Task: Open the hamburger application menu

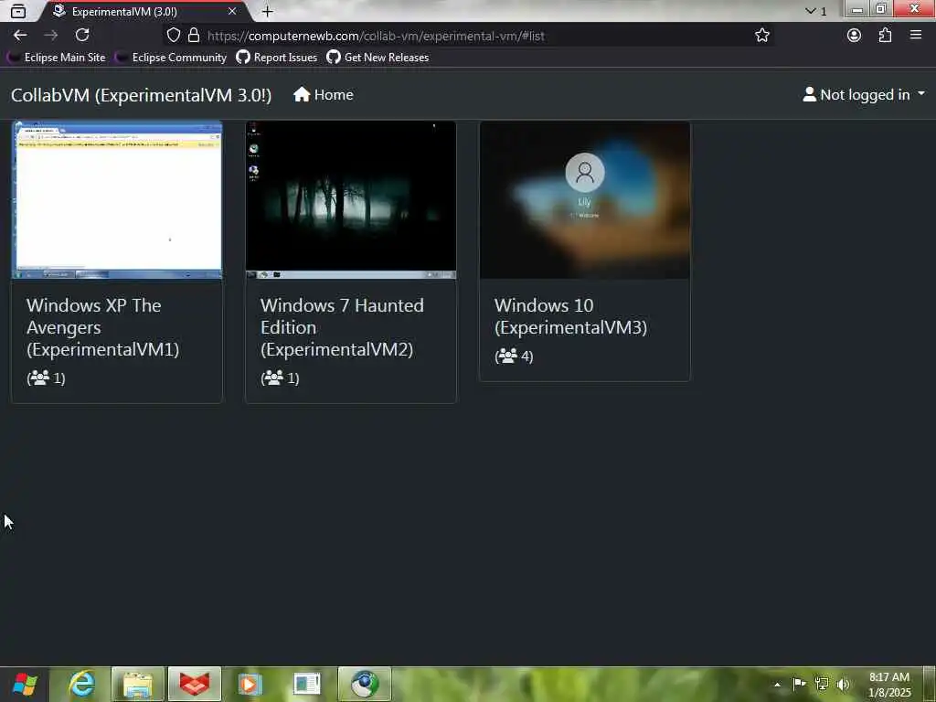Action: 916,36
